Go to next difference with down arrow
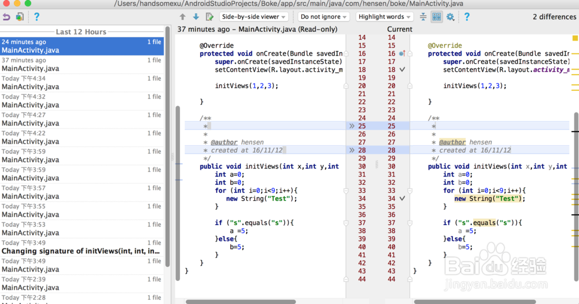579x304 pixels. click(196, 17)
